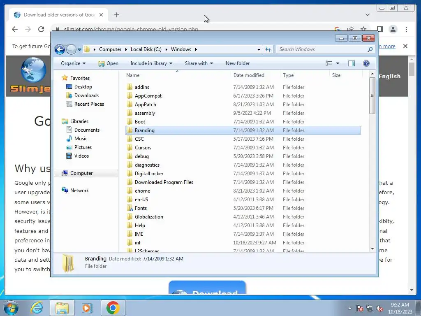The width and height of the screenshot is (421, 316).
Task: Click the New folder button
Action: (x=238, y=63)
